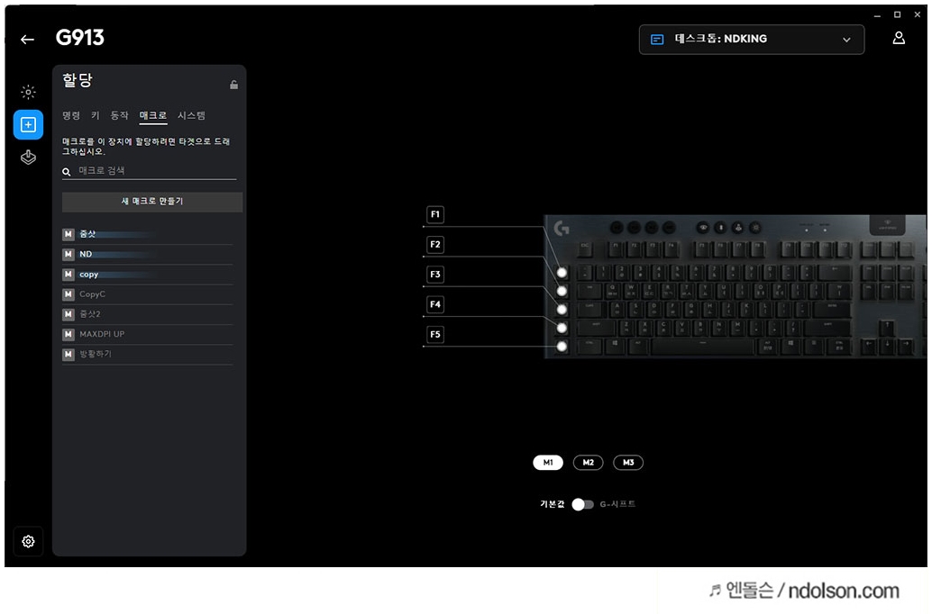Image resolution: width=932 pixels, height=614 pixels.
Task: Click the F1 assignment label
Action: click(x=435, y=214)
